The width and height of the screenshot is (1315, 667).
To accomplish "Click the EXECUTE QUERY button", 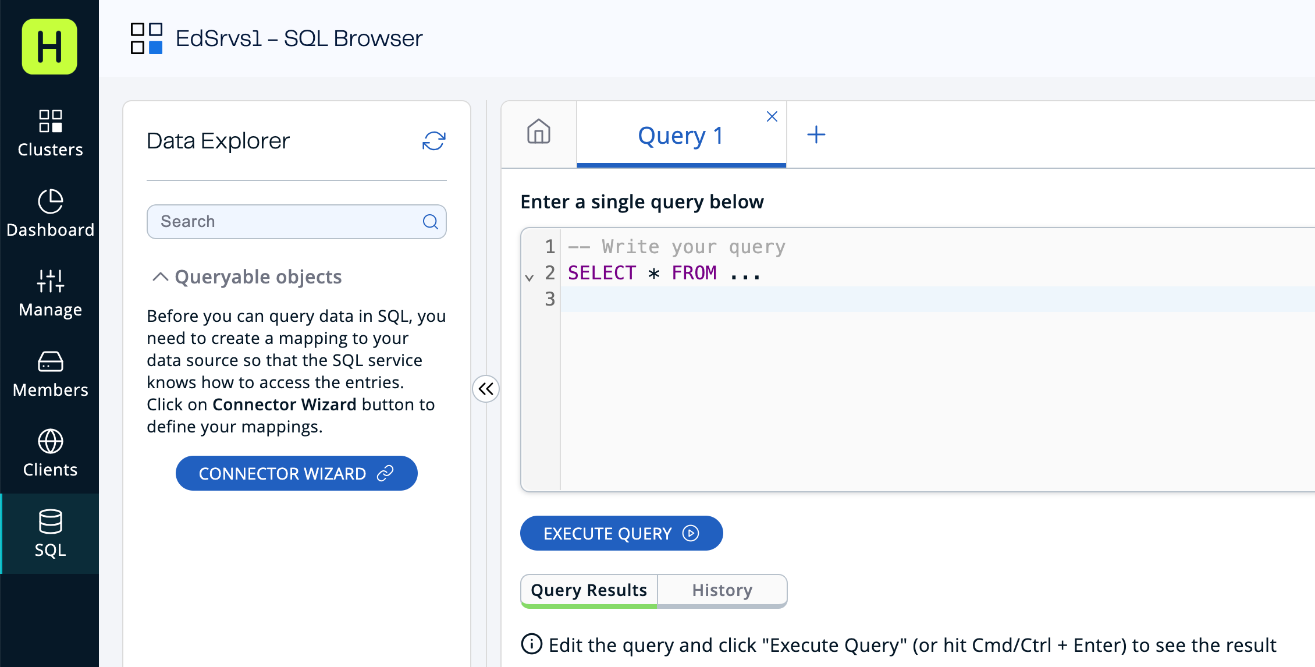I will (x=620, y=533).
